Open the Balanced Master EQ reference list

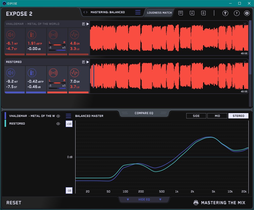(x=68, y=116)
